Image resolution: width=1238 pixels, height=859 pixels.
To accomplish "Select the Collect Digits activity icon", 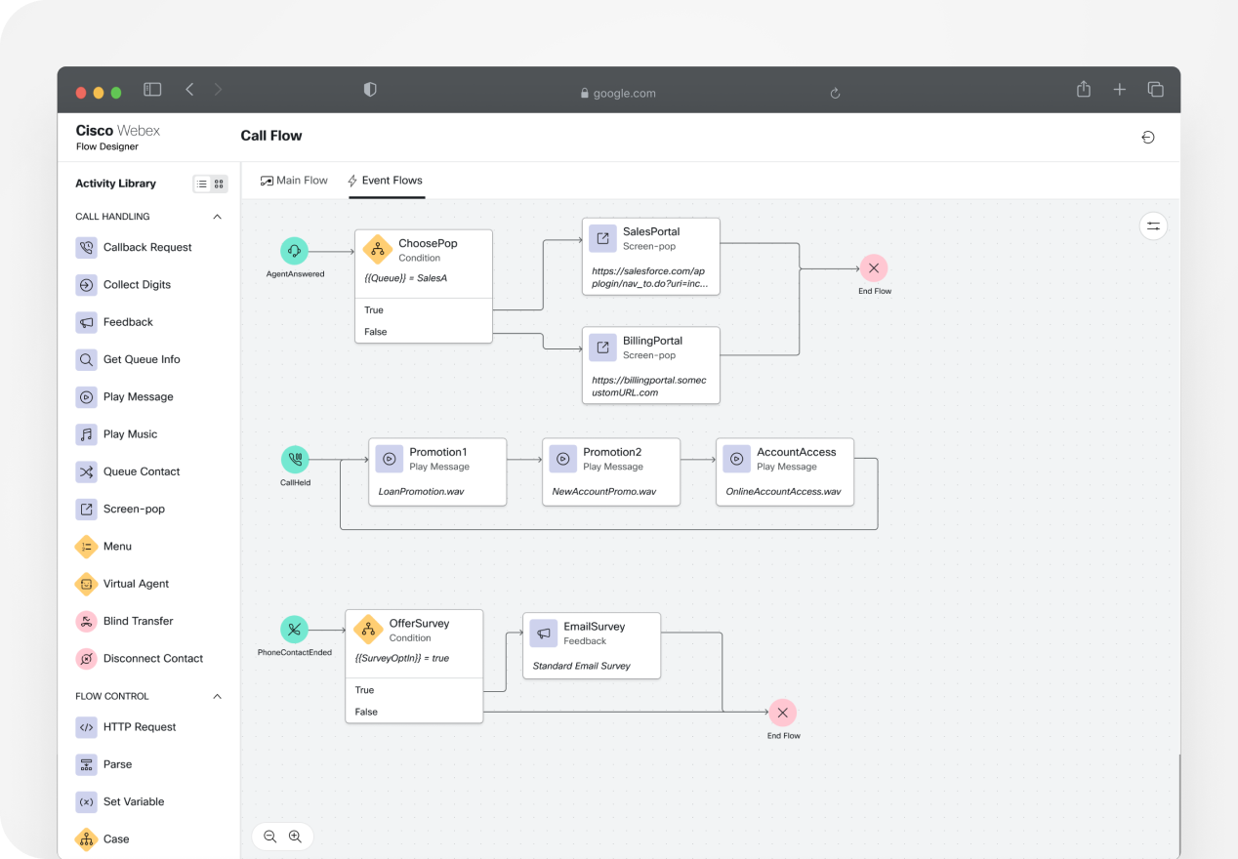I will click(x=86, y=285).
